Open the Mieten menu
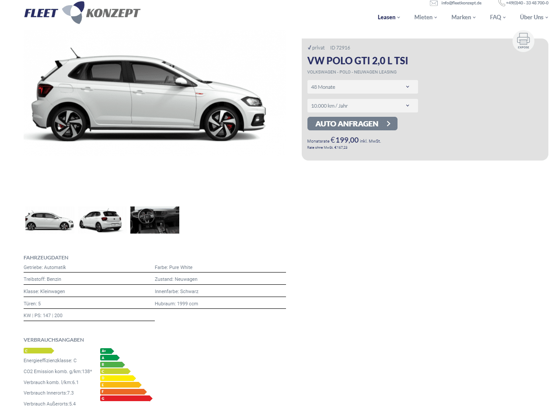Viewport: 558px width, 409px height. (426, 17)
